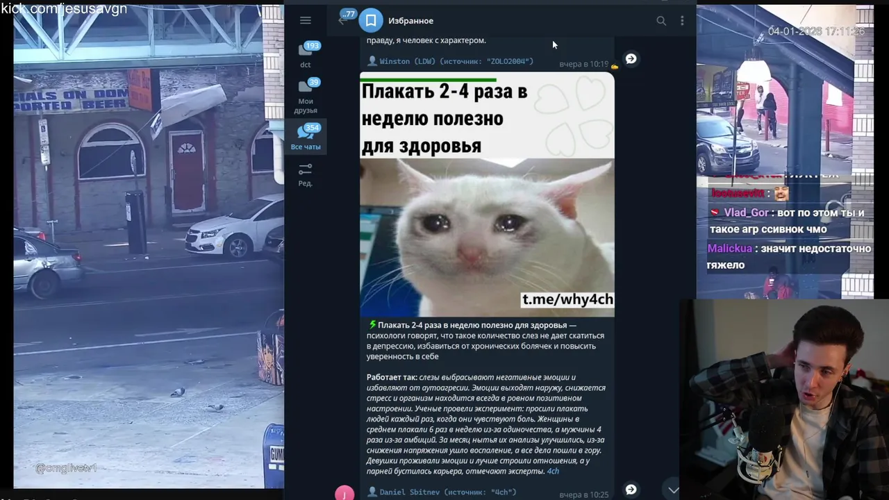Jump to bottom with the down chevron

[x=673, y=490]
